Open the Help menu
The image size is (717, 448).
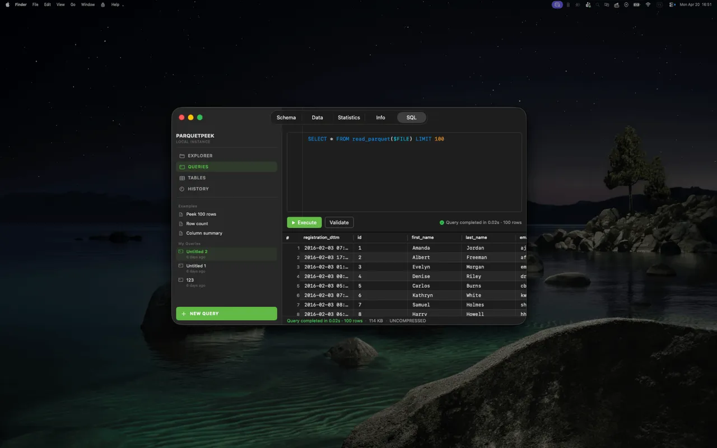(x=115, y=4)
